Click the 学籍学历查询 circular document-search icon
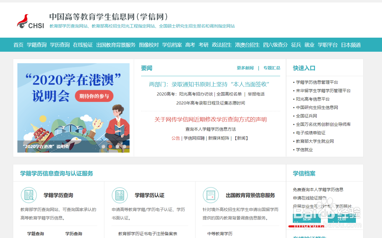The image size is (382, 238). click(x=28, y=195)
